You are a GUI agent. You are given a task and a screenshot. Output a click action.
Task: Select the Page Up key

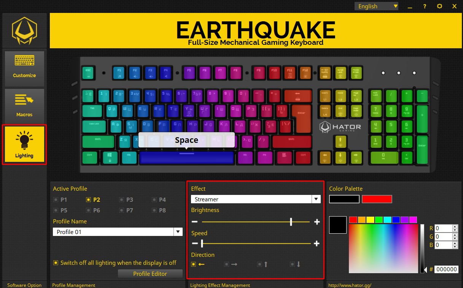(x=356, y=95)
